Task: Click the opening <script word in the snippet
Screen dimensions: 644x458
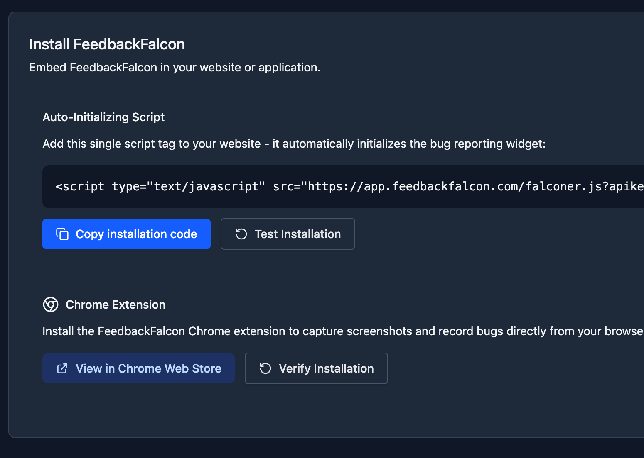Action: click(x=80, y=187)
